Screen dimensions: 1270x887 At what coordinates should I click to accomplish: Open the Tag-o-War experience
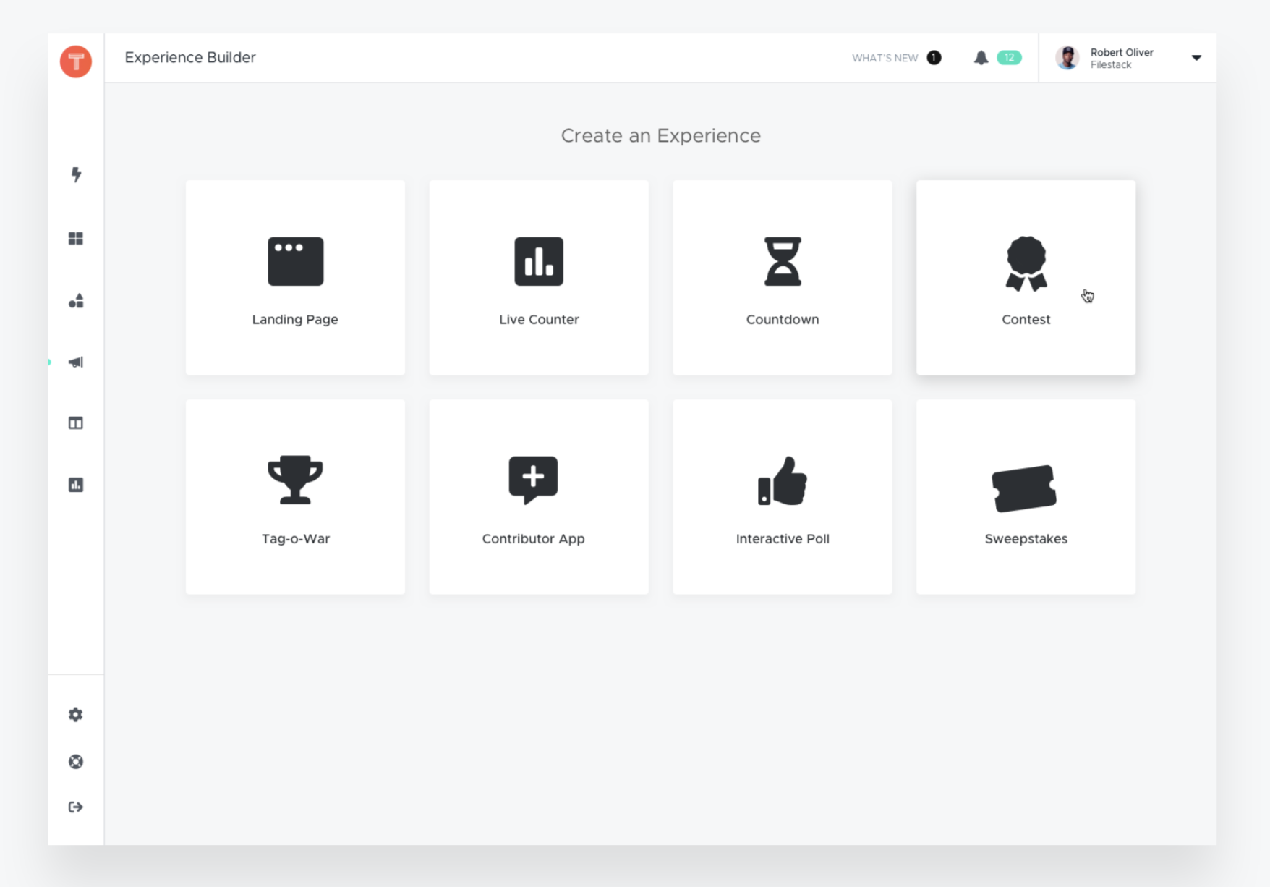[294, 497]
